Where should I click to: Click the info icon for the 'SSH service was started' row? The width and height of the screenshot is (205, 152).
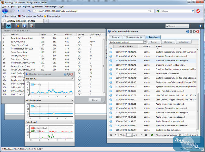tap(111, 74)
